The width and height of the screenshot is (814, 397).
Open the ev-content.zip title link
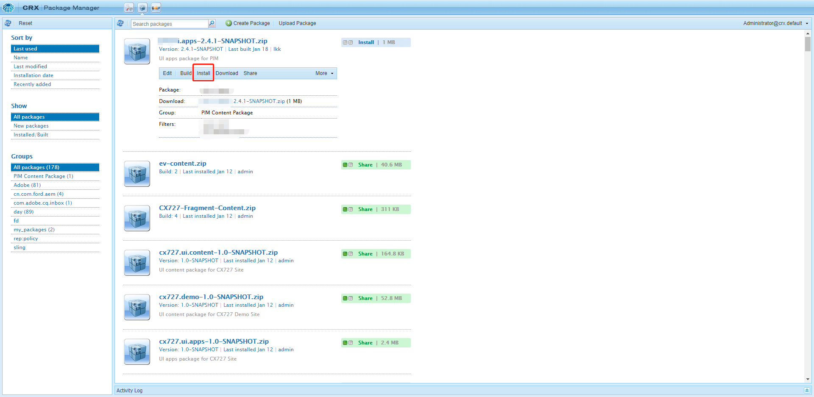coord(183,164)
